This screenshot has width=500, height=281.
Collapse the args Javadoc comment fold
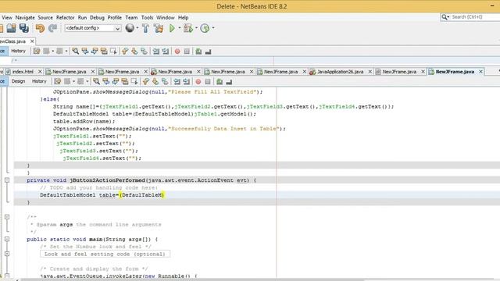coord(7,217)
